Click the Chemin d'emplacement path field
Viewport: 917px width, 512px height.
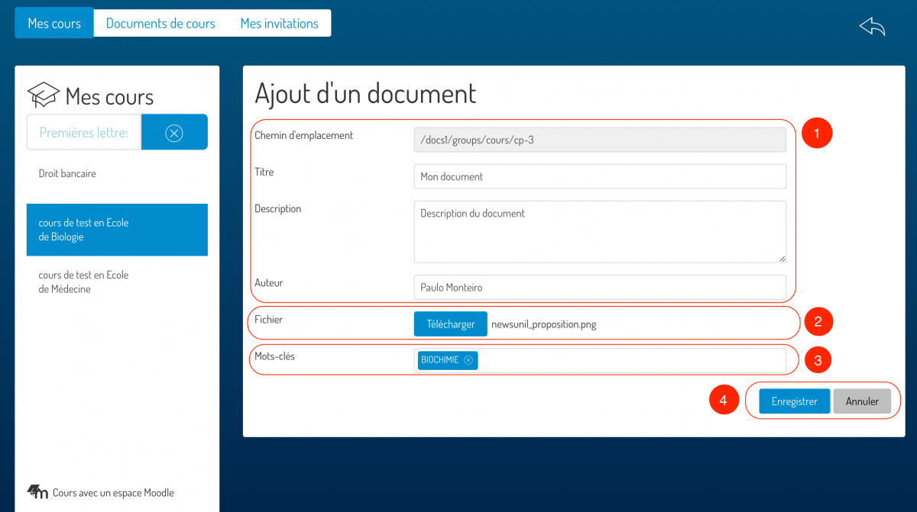(599, 140)
